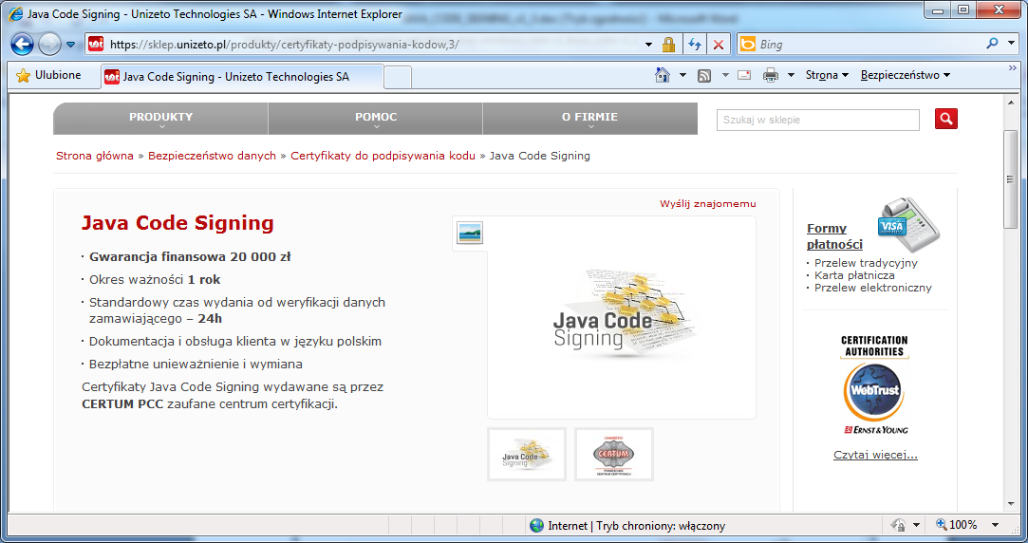
Task: Click the page scroll up arrow
Action: tap(1011, 103)
